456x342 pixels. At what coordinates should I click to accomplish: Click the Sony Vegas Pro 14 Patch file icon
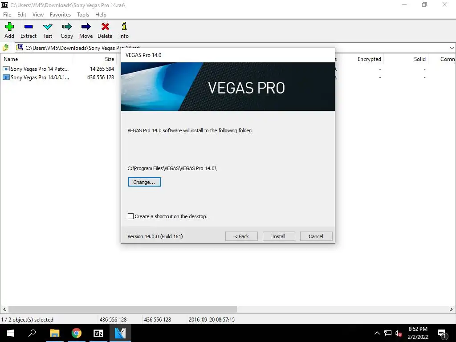[6, 69]
